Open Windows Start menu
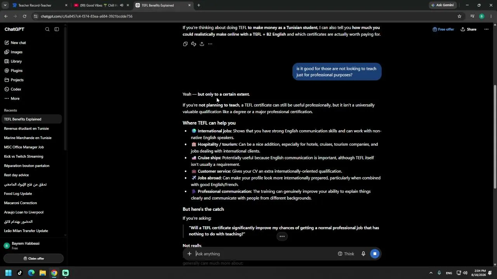This screenshot has height=279, width=497. point(8,273)
